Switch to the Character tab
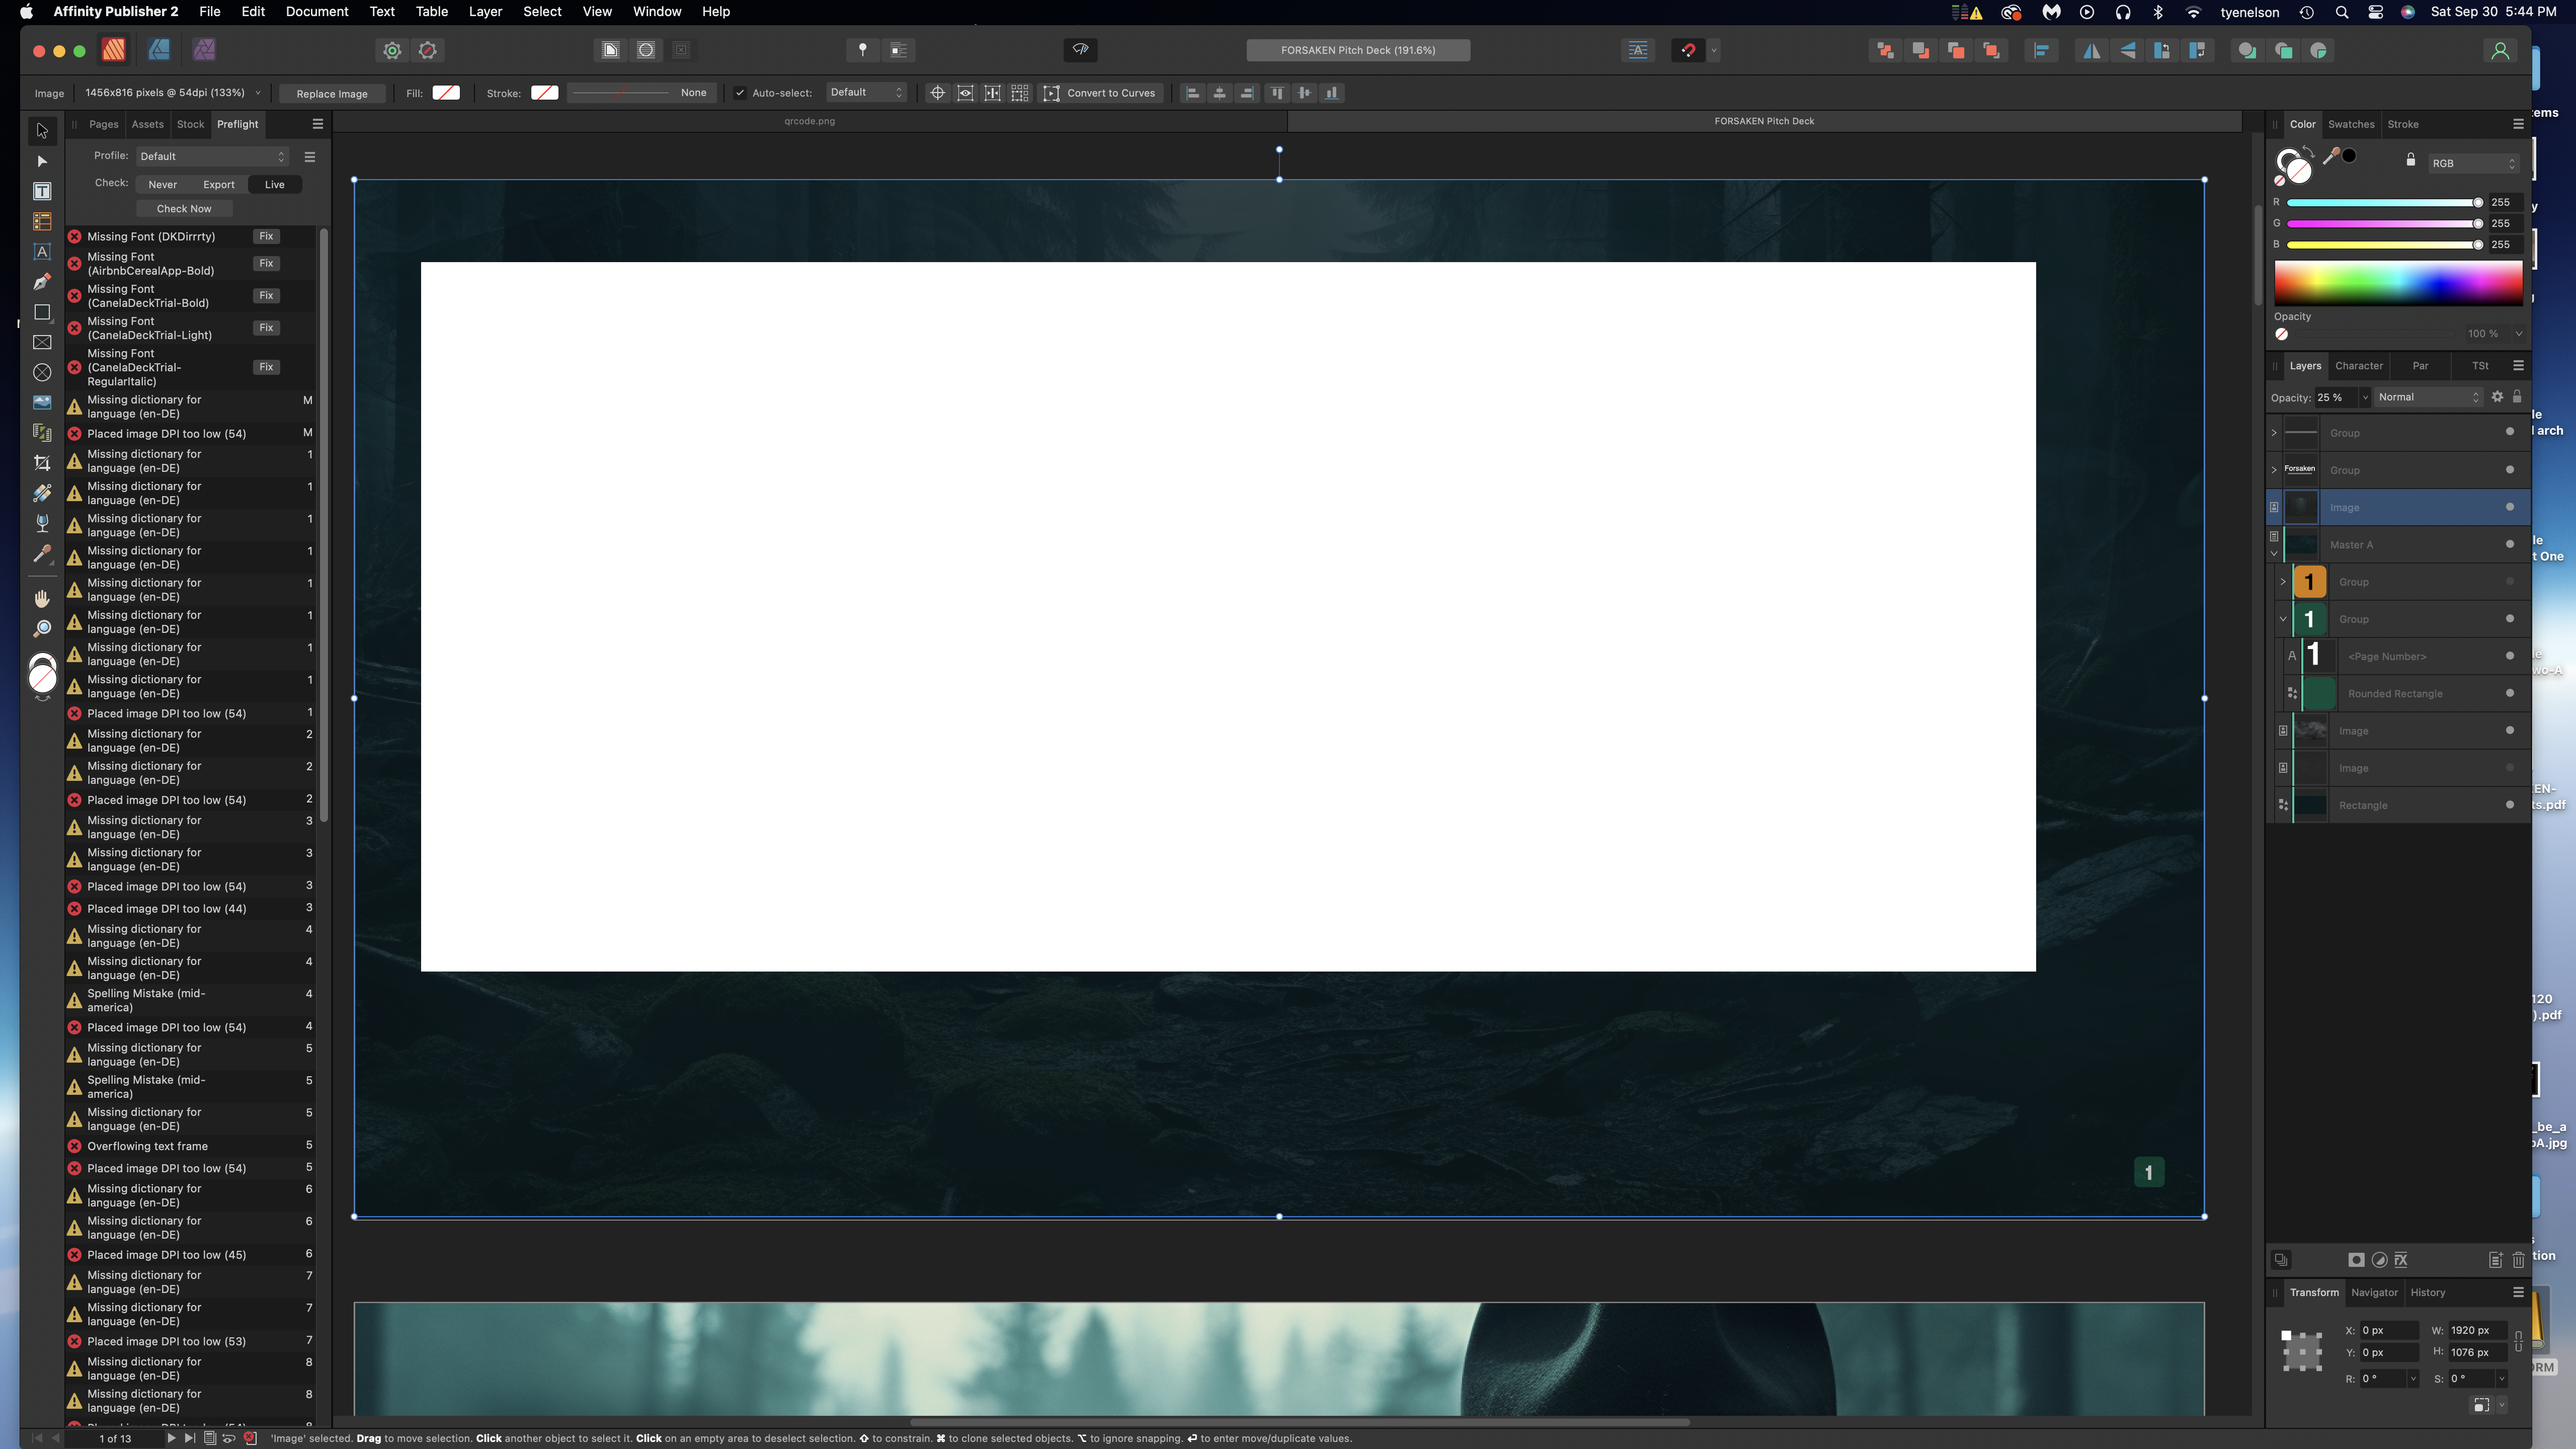The image size is (2576, 1449). pyautogui.click(x=2358, y=366)
